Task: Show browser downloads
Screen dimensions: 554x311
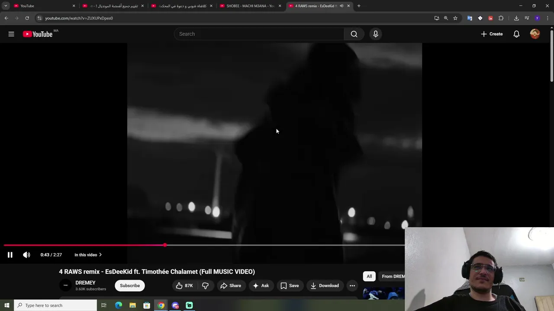Action: click(516, 18)
